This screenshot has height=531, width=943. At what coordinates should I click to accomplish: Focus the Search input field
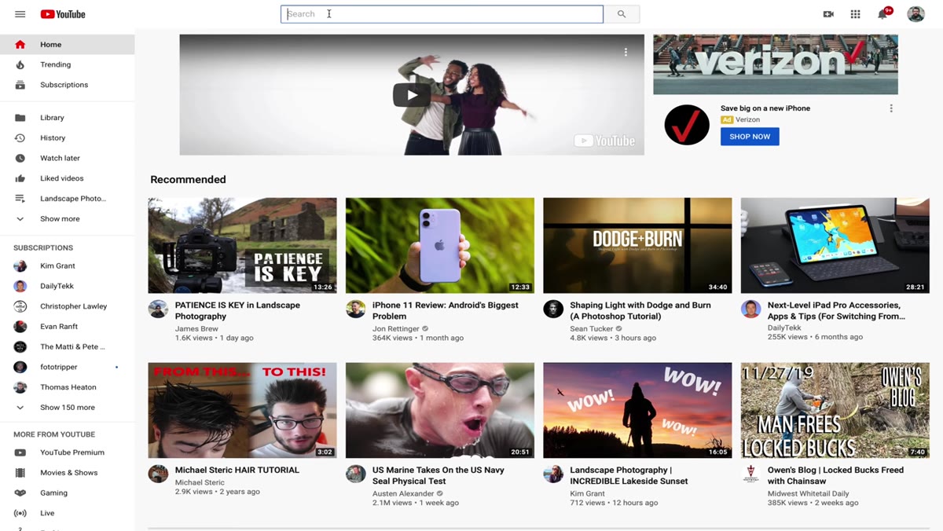coord(442,14)
